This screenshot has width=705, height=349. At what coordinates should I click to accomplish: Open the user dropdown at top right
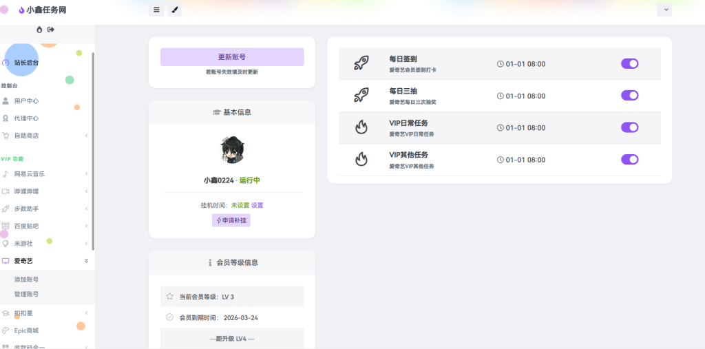coord(664,10)
